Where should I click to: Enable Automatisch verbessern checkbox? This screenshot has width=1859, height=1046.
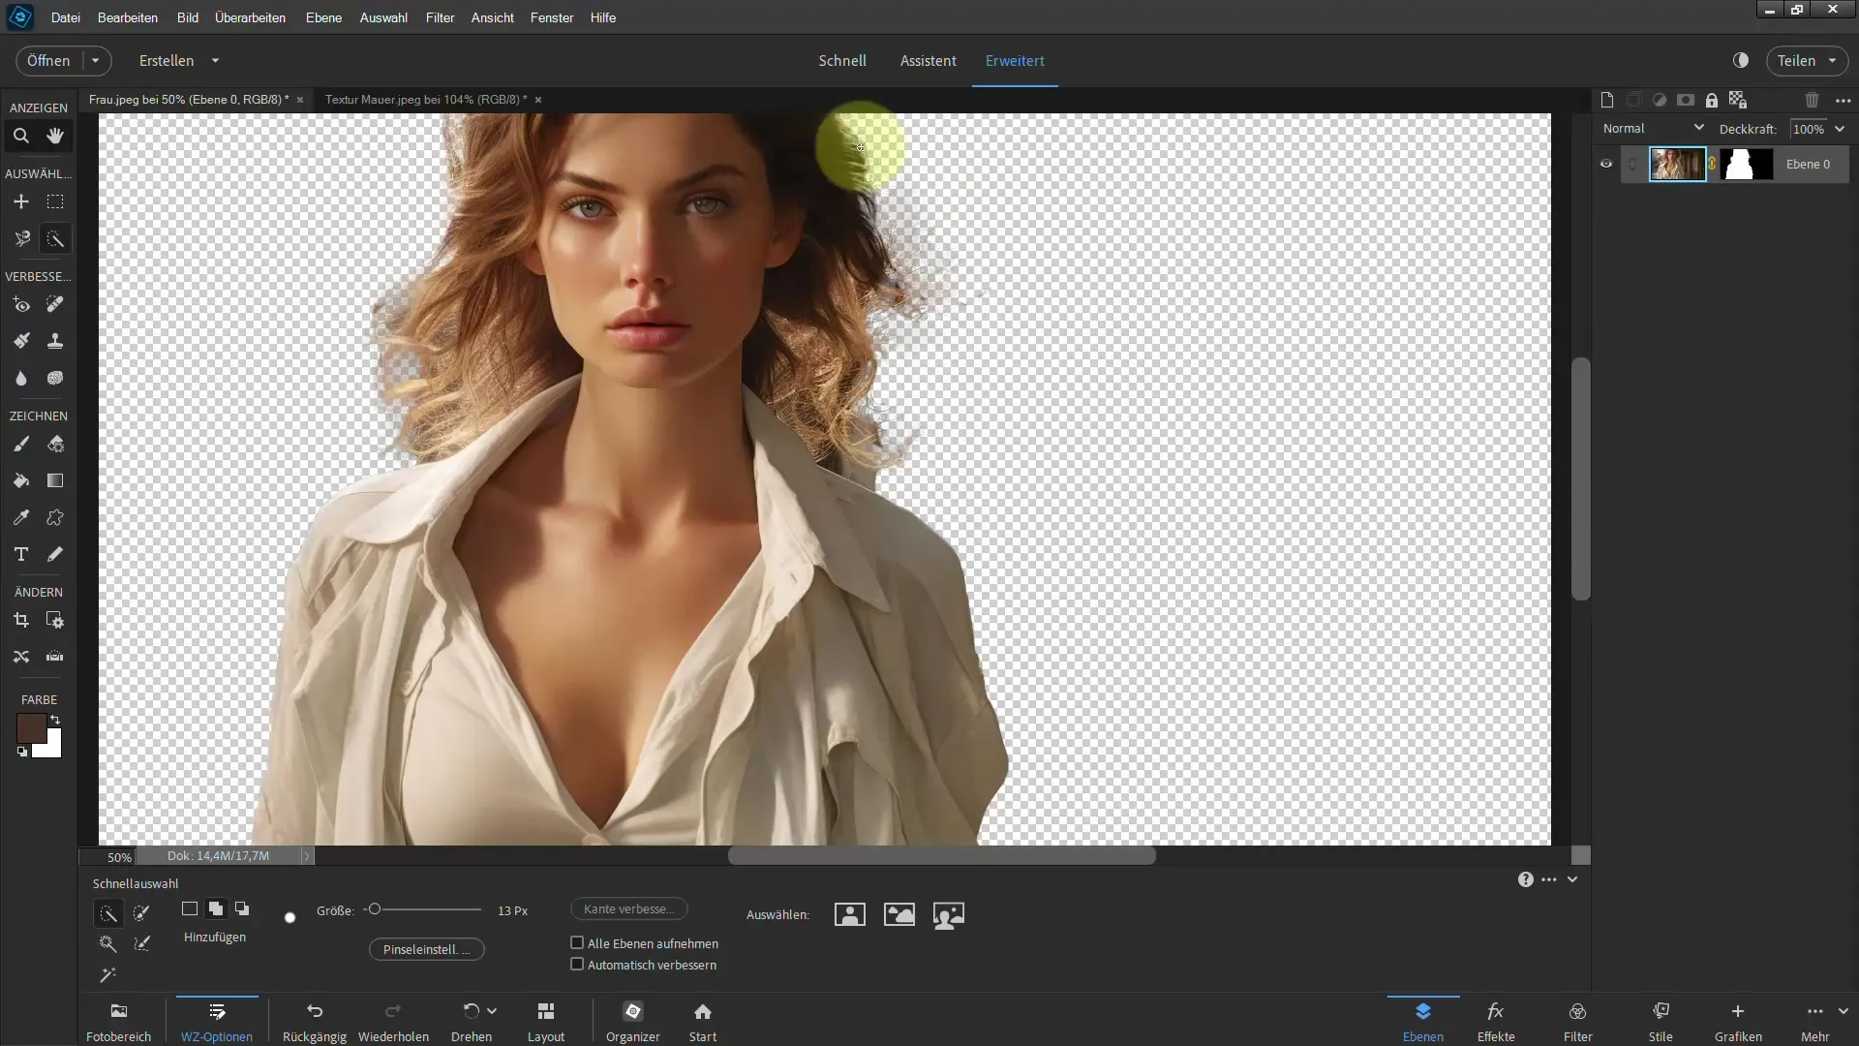tap(577, 964)
